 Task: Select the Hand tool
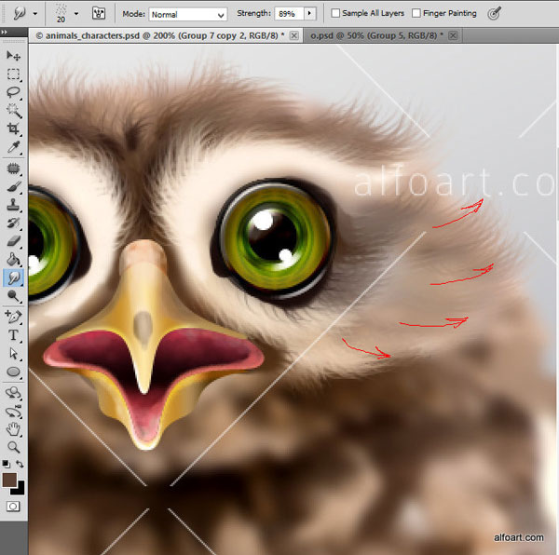(x=14, y=429)
